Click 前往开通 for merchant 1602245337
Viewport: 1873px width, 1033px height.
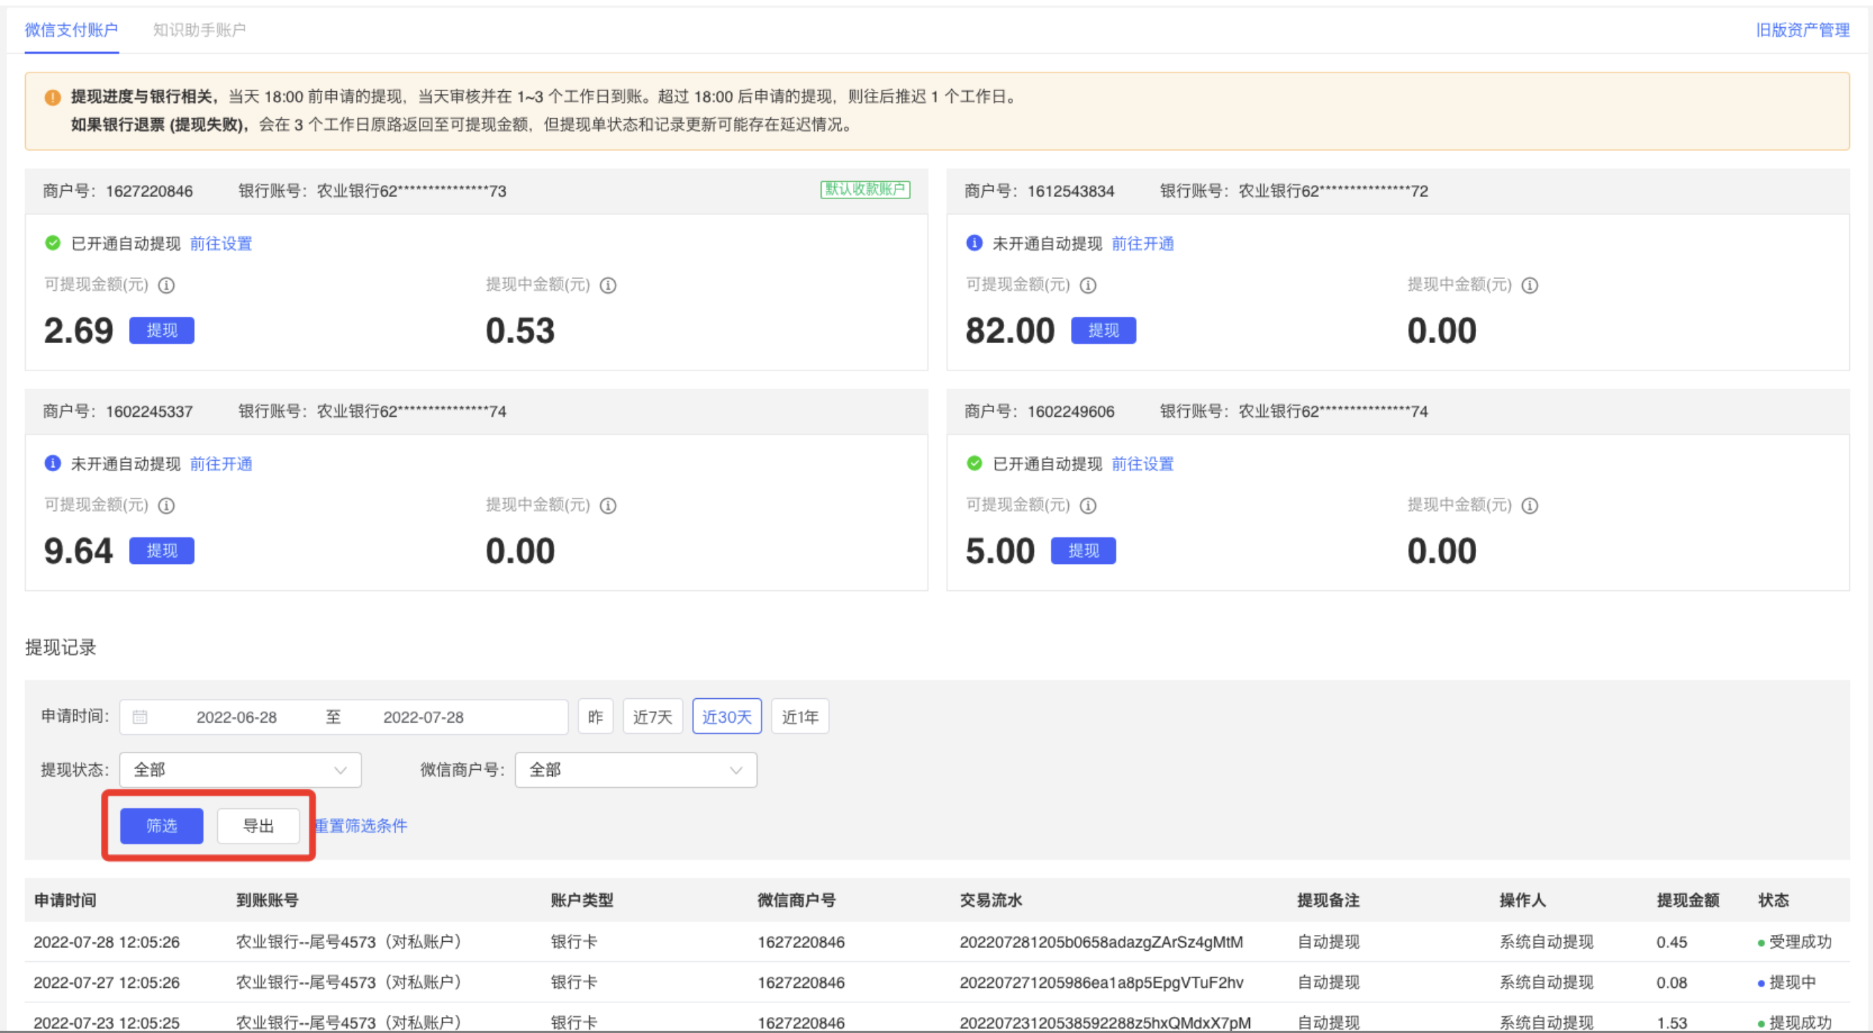tap(221, 464)
